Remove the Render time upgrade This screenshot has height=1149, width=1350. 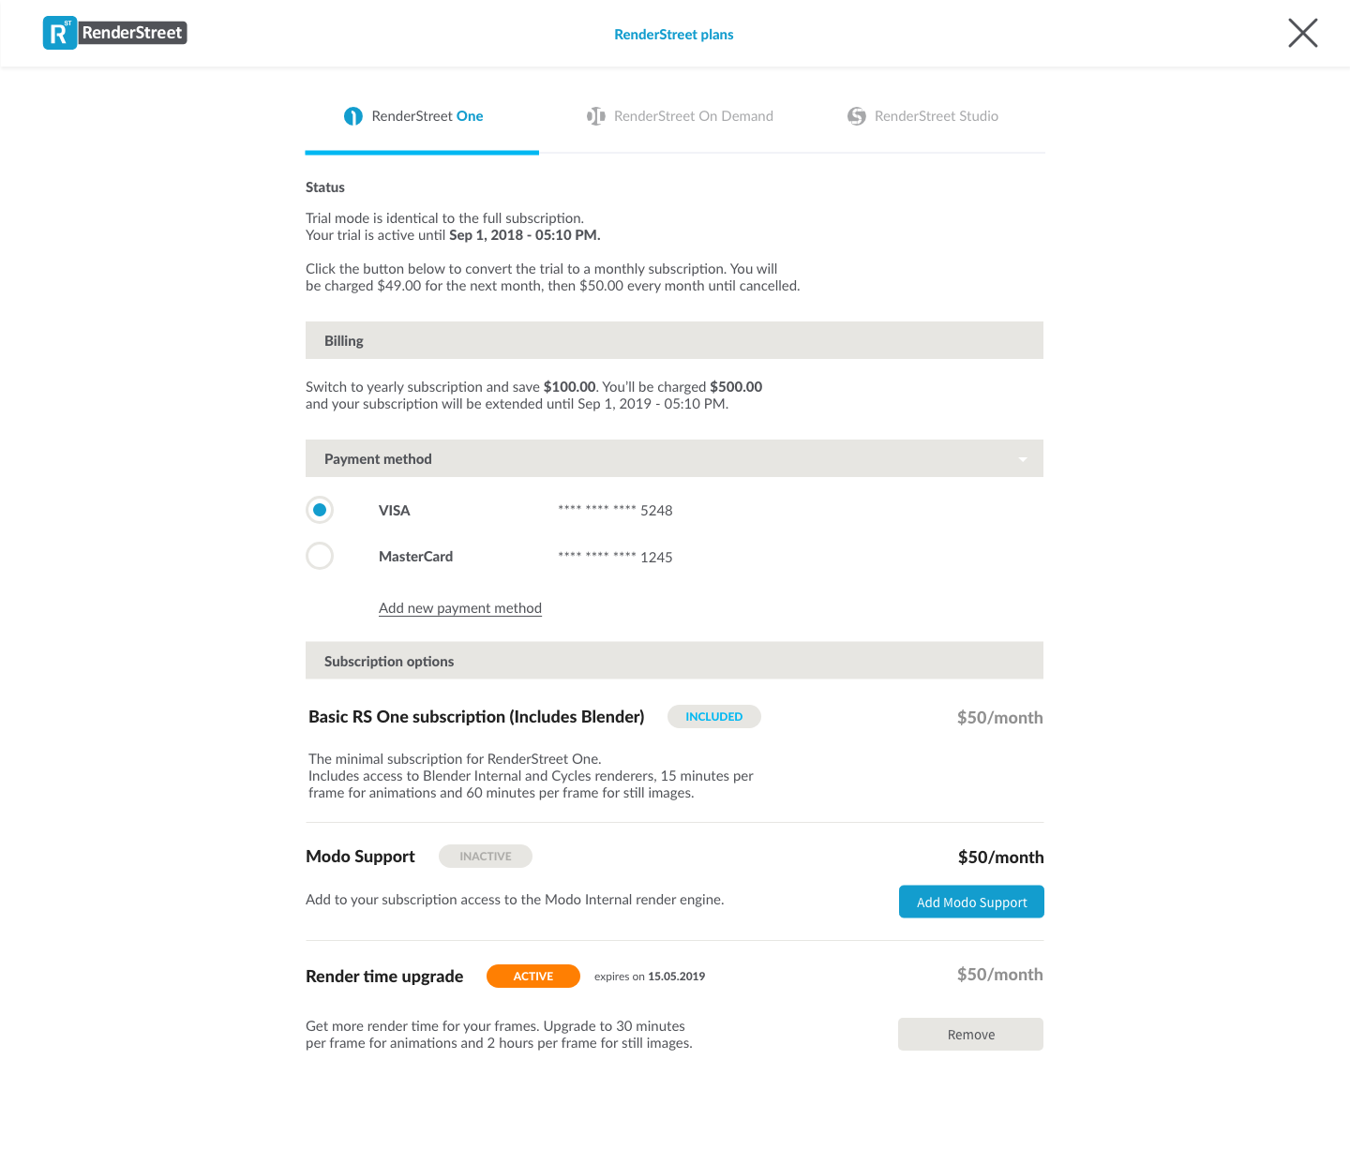tap(970, 1035)
